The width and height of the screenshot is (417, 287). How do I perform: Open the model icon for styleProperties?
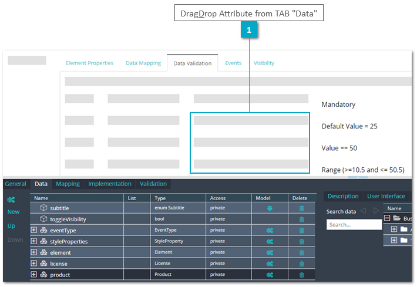[270, 242]
